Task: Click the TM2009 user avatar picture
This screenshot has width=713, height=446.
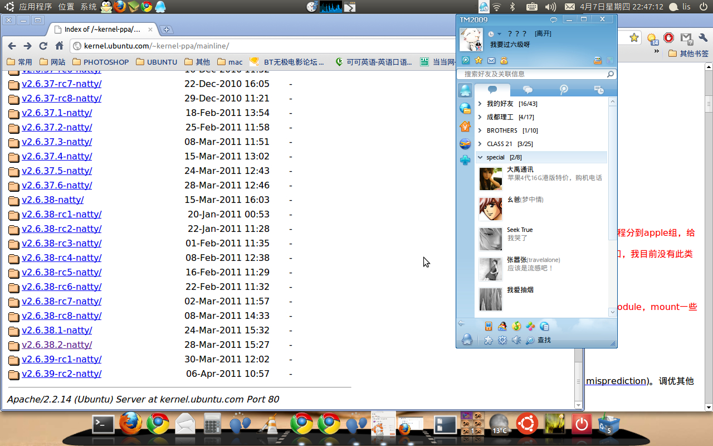Action: pyautogui.click(x=471, y=40)
